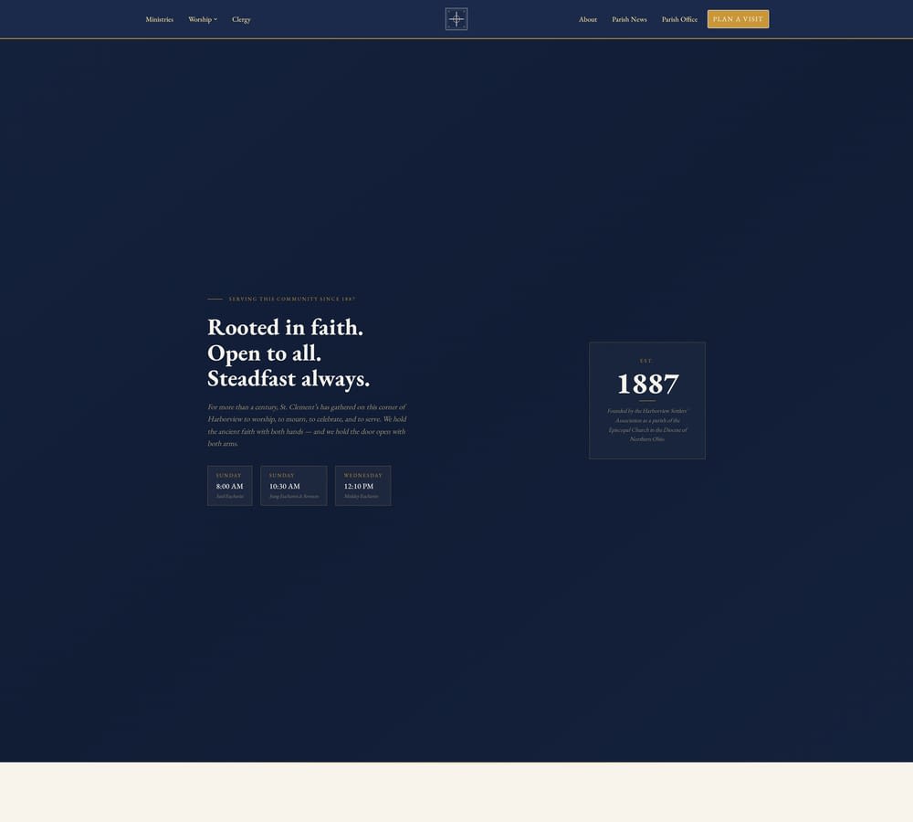Choose the Wednesday 12:10 PM service card

pos(362,486)
